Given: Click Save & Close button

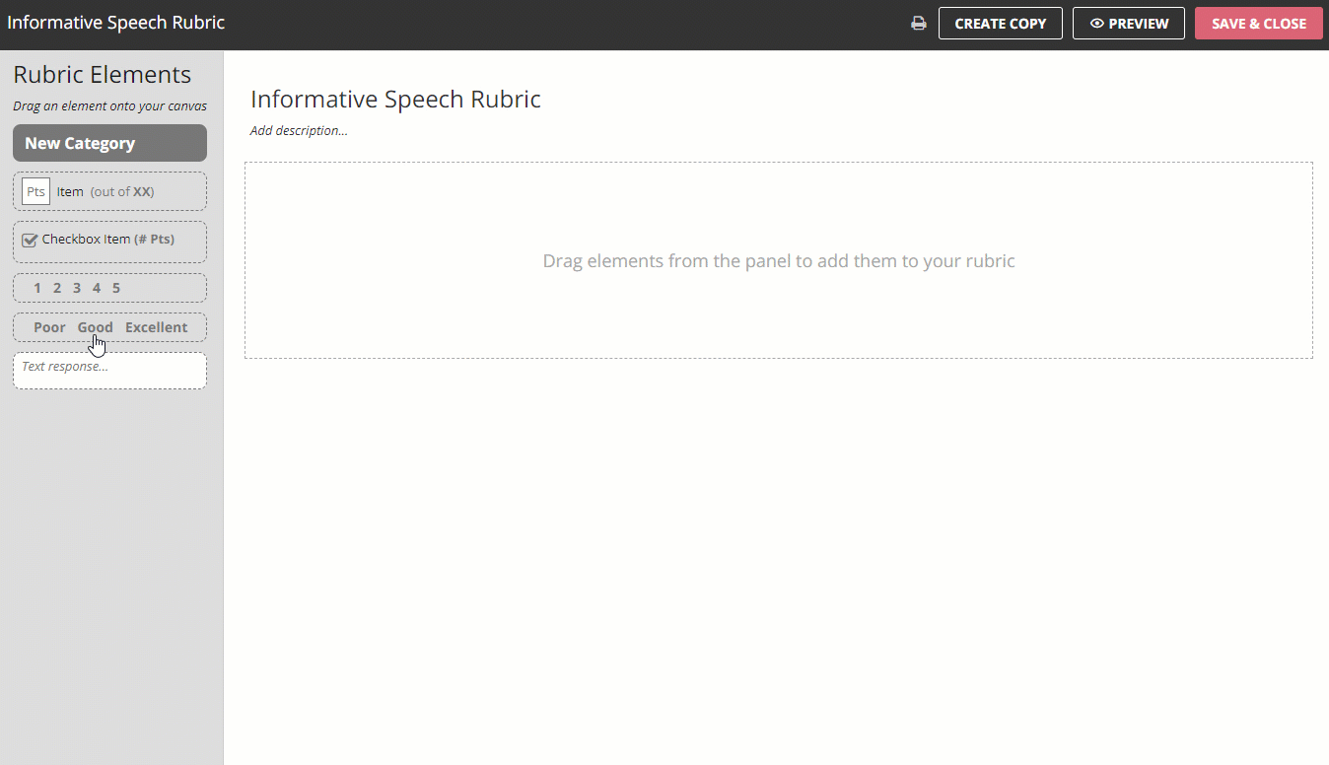Looking at the screenshot, I should 1259,24.
